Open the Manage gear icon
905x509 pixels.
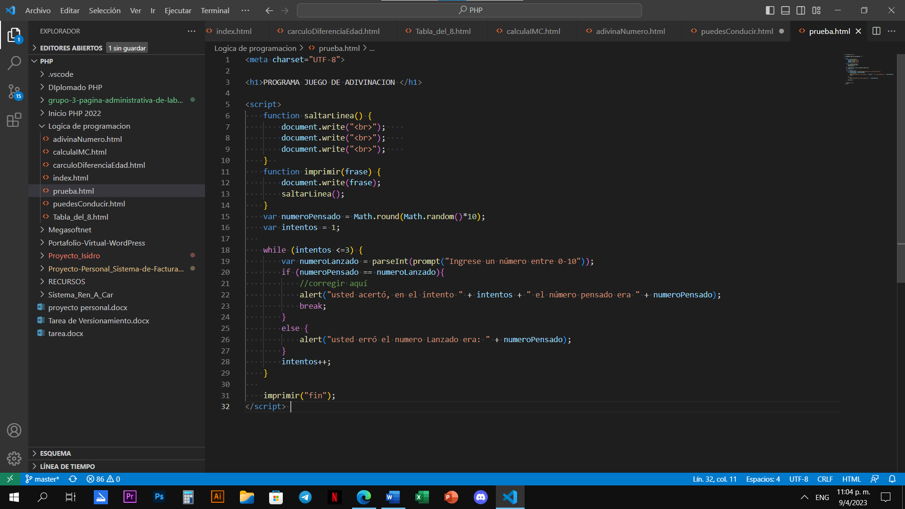click(14, 458)
